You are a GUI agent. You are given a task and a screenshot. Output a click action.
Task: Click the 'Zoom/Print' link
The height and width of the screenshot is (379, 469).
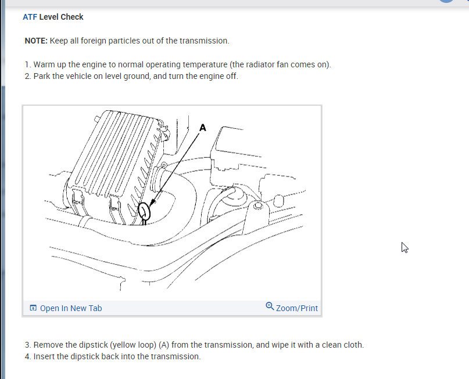point(297,308)
